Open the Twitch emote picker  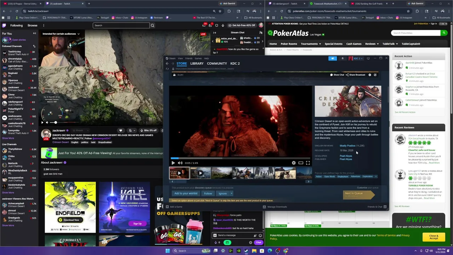[x=260, y=235]
